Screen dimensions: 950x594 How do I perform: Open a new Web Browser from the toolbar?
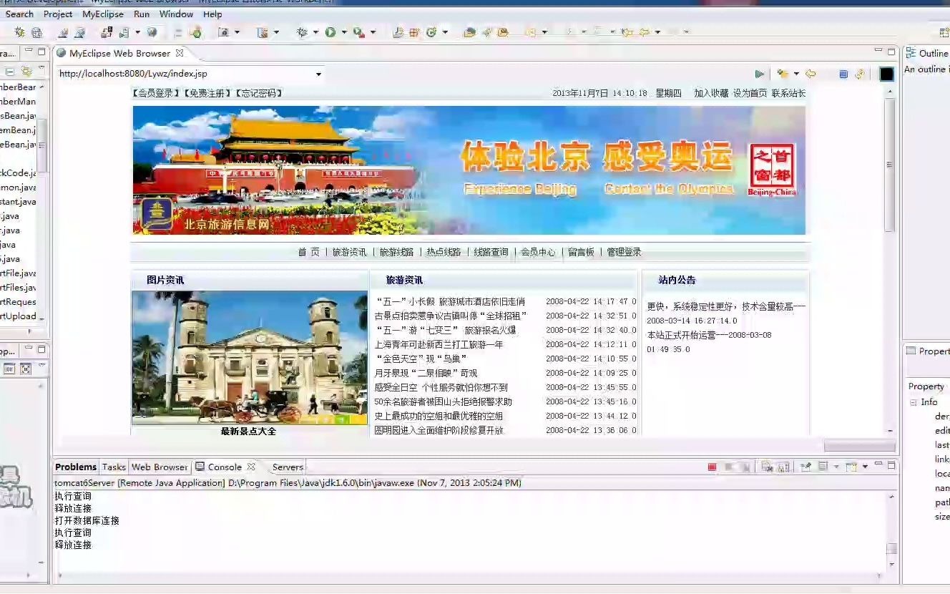[x=152, y=32]
